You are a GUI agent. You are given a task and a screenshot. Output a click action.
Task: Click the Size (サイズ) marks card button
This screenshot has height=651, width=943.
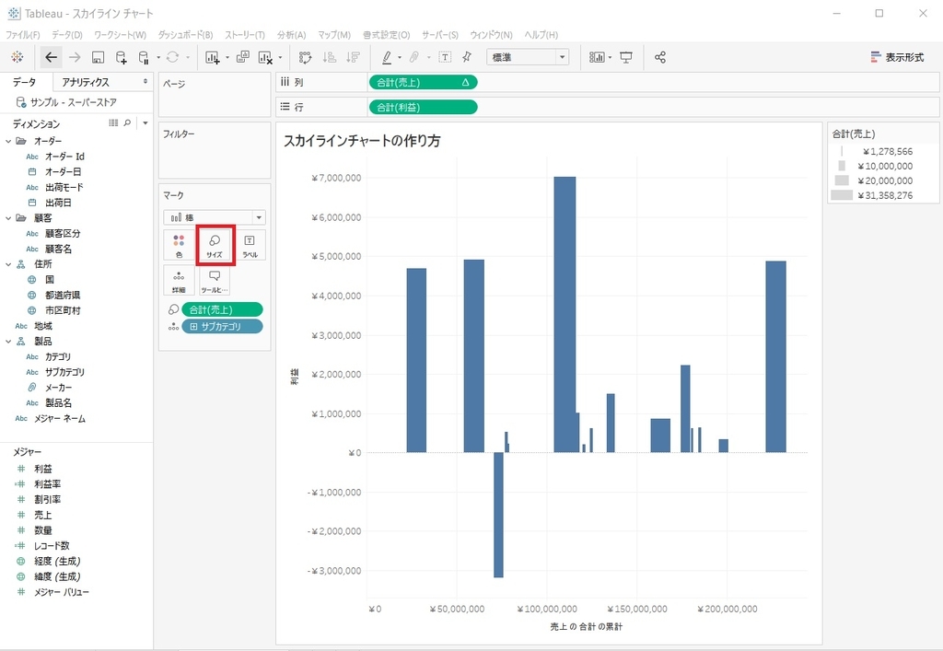[x=215, y=245]
